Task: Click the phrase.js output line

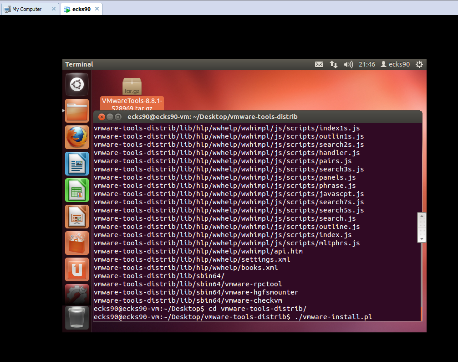Action: click(224, 186)
